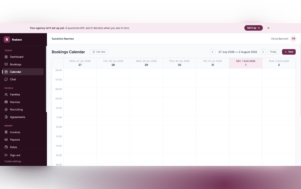The width and height of the screenshot is (301, 189).
Task: Open the Rates menu item
Action: point(23,147)
